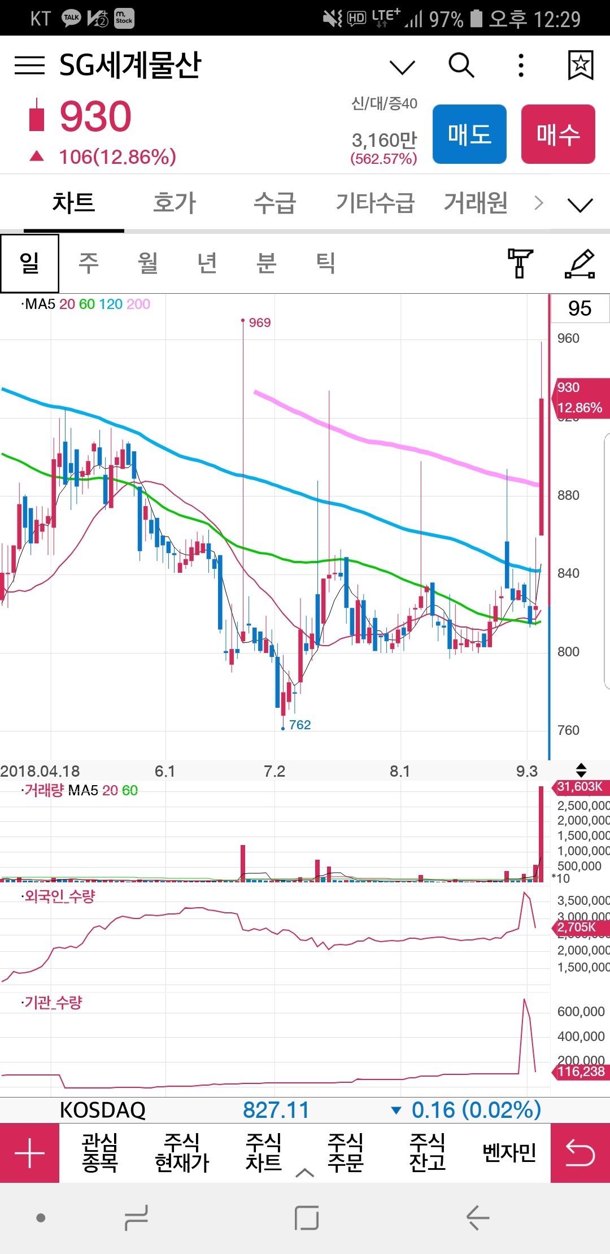Viewport: 610px width, 1254px height.
Task: Open the three-dot more options menu
Action: (521, 66)
